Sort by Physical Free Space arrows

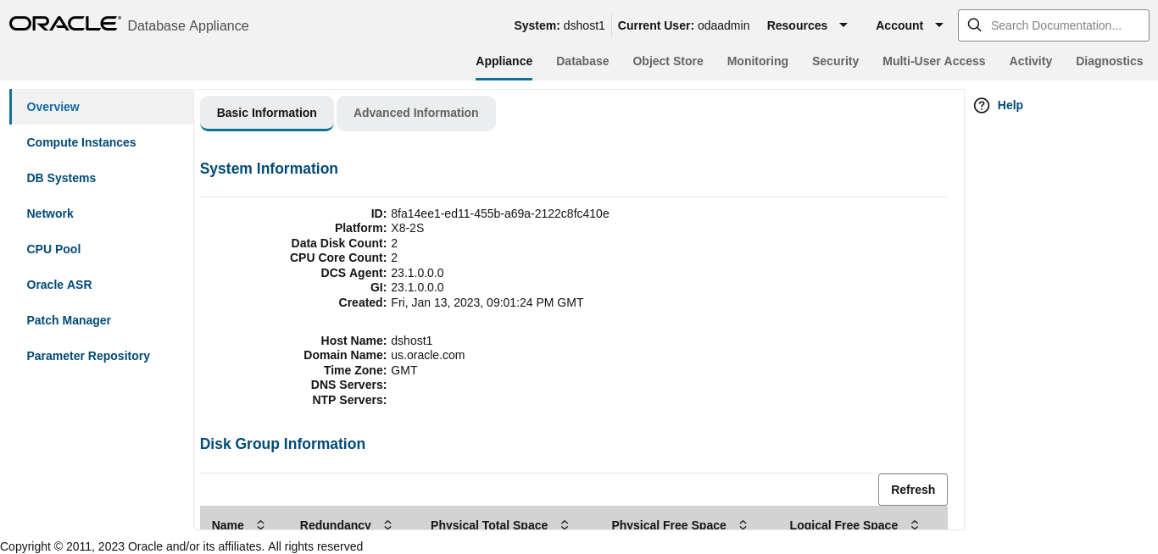[743, 525]
